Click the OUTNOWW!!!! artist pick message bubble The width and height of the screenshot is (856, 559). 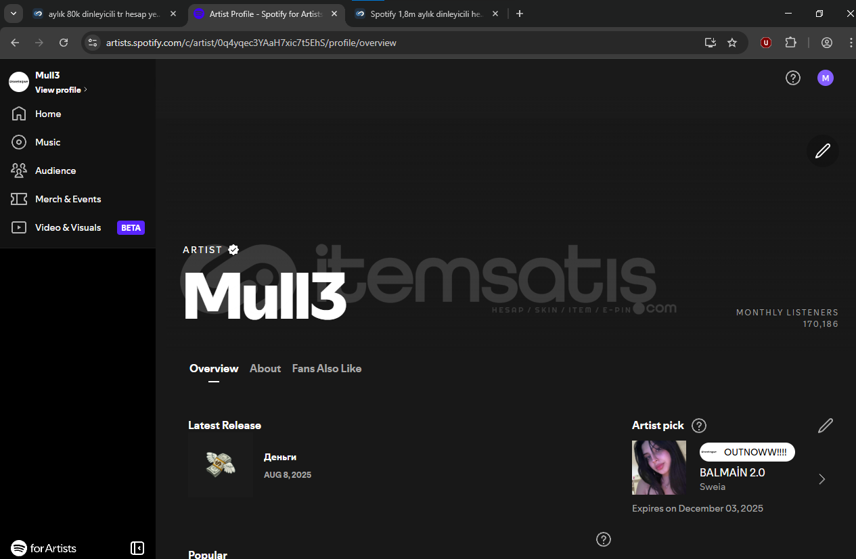(x=747, y=452)
